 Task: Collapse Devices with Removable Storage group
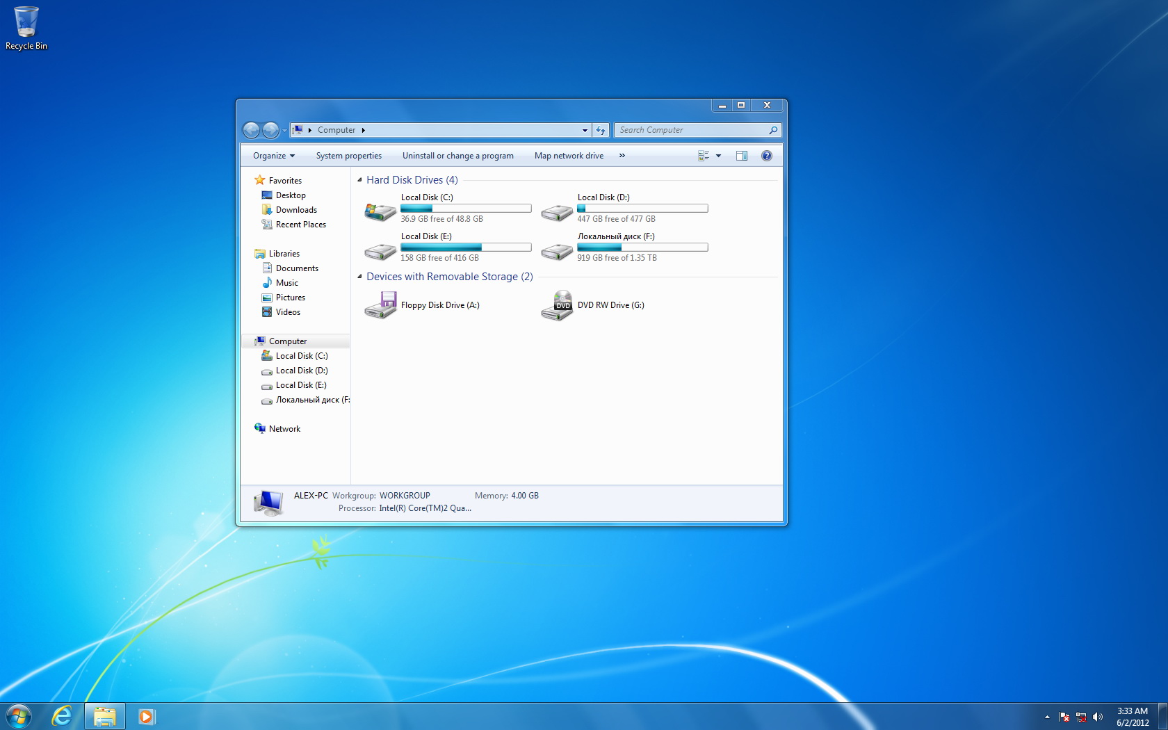(359, 277)
